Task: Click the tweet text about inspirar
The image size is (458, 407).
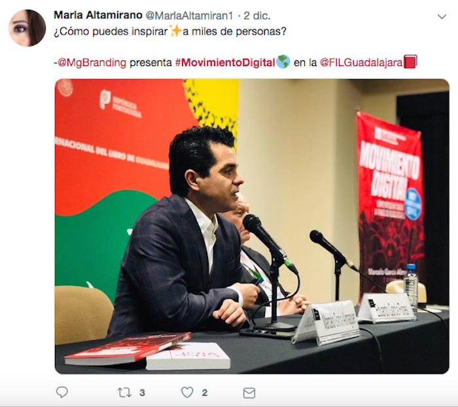Action: pos(170,31)
